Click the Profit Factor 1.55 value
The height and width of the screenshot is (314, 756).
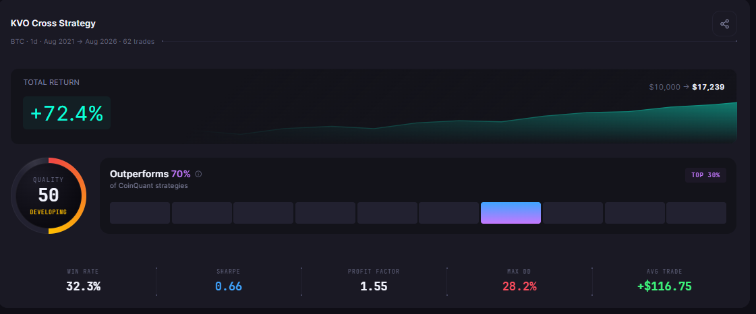pos(374,286)
